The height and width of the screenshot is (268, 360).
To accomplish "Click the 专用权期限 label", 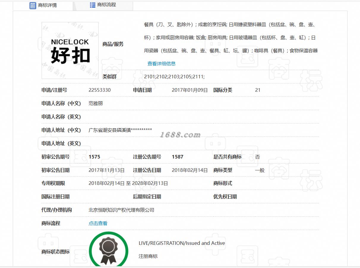I will (53, 183).
